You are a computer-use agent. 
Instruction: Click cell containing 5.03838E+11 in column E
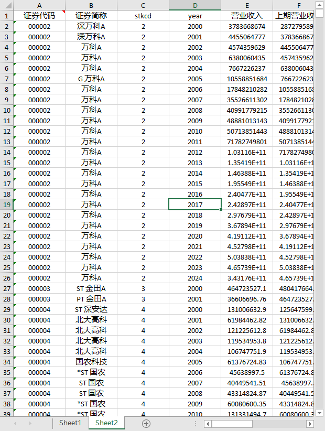point(247,257)
